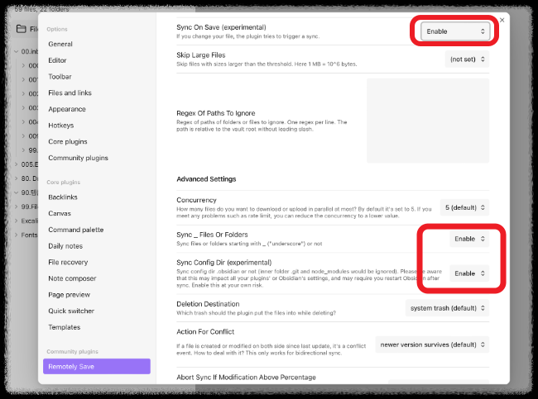
Task: Click the Deletion Destination setting title
Action: tap(208, 304)
